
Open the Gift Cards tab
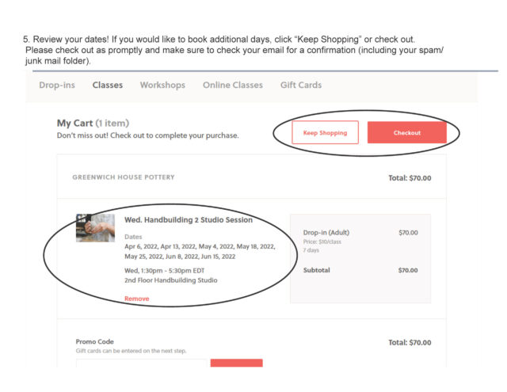(x=301, y=86)
